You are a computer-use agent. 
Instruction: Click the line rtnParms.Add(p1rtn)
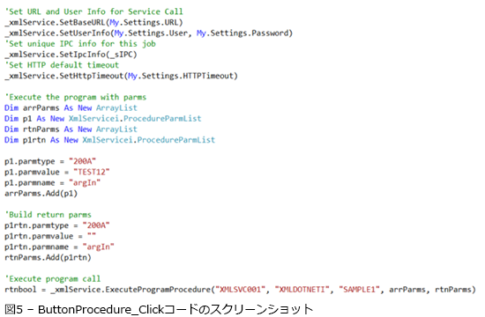coord(48,258)
